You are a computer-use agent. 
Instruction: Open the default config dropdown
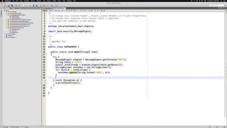pyautogui.click(x=28, y=6)
